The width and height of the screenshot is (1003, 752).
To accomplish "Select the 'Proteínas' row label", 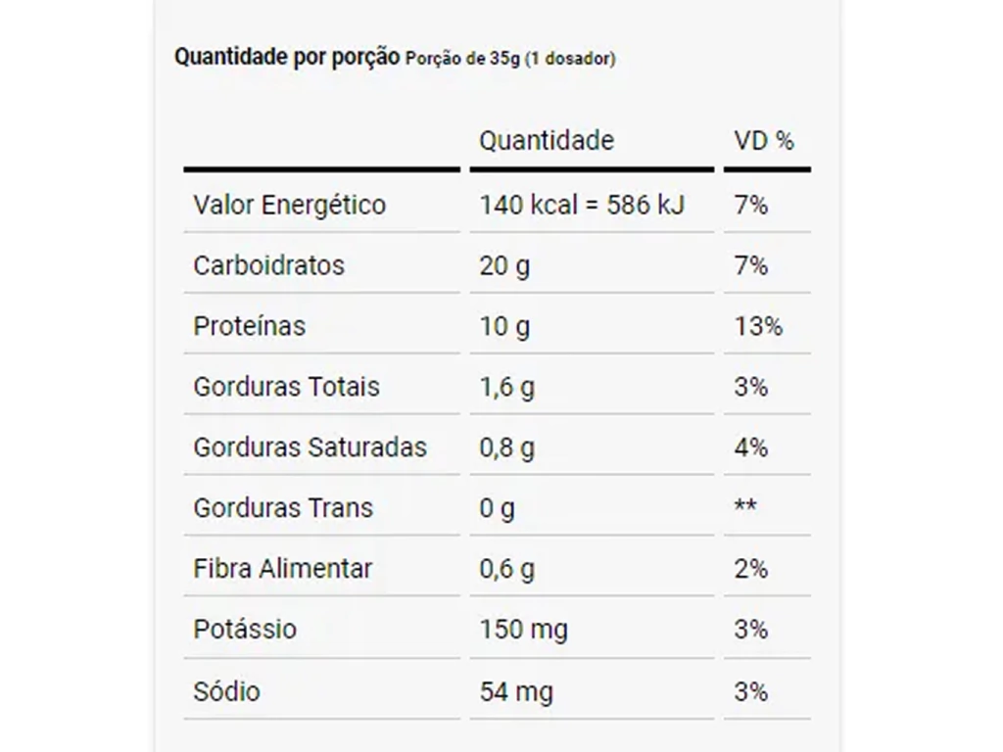I will [x=250, y=326].
